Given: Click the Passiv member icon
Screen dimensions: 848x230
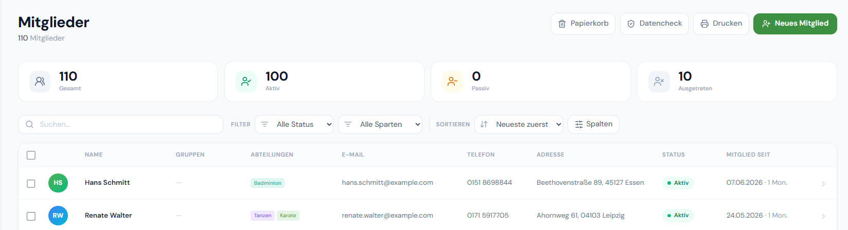Looking at the screenshot, I should (x=452, y=81).
